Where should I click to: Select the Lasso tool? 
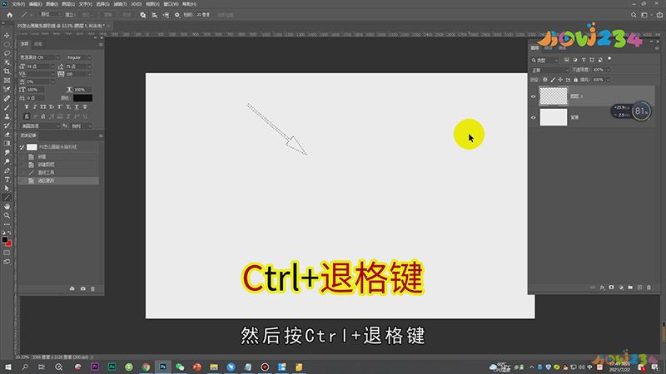coord(7,53)
